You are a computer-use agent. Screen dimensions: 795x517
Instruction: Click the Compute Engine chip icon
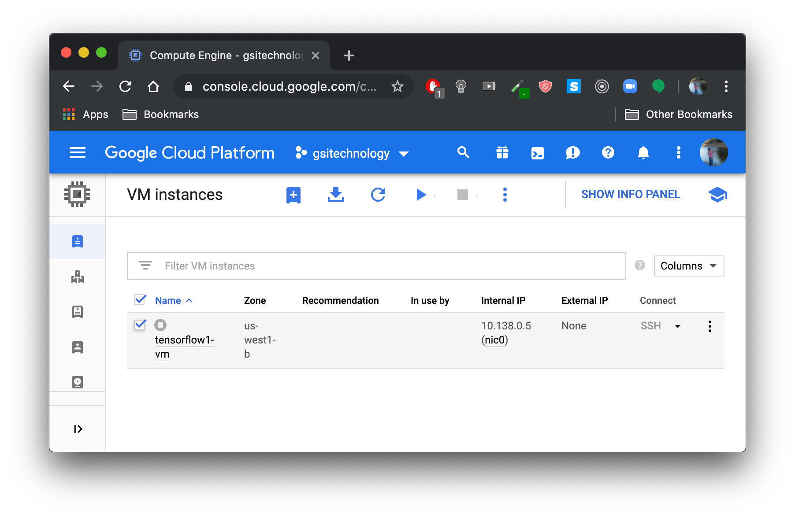77,194
